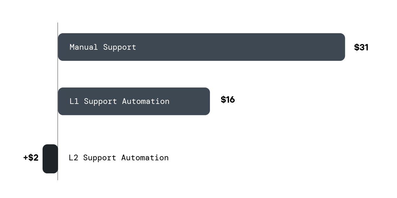The width and height of the screenshot is (397, 198).
Task: Click "Support" in the L1 bar label
Action: pyautogui.click(x=100, y=102)
